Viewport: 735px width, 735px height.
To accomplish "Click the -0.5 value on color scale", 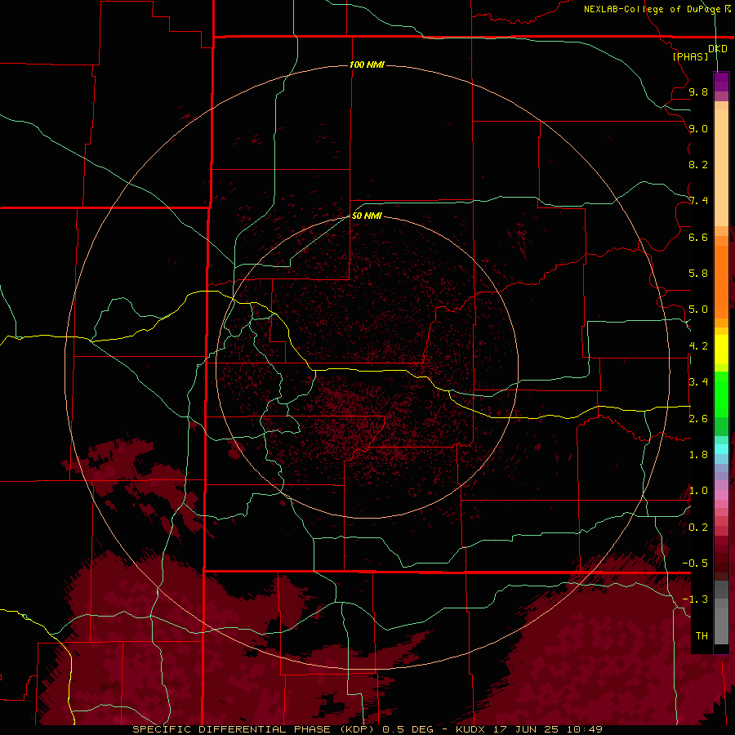I will [x=695, y=563].
